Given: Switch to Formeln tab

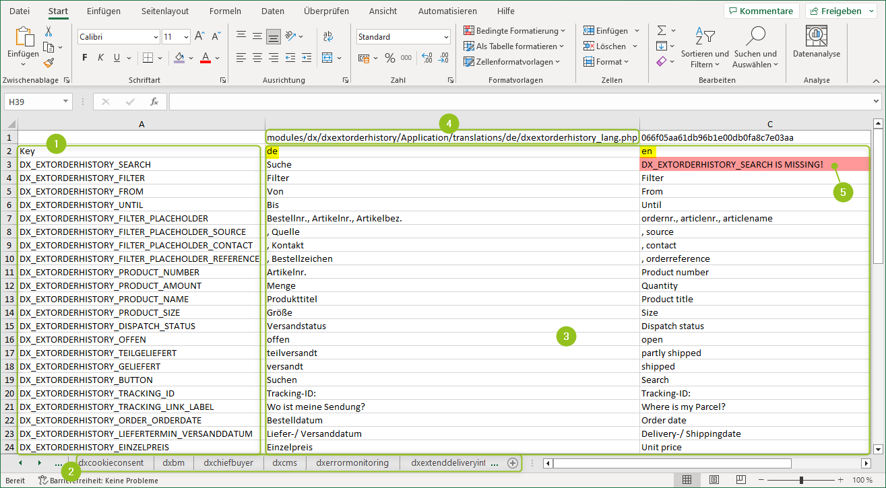Looking at the screenshot, I should (225, 11).
